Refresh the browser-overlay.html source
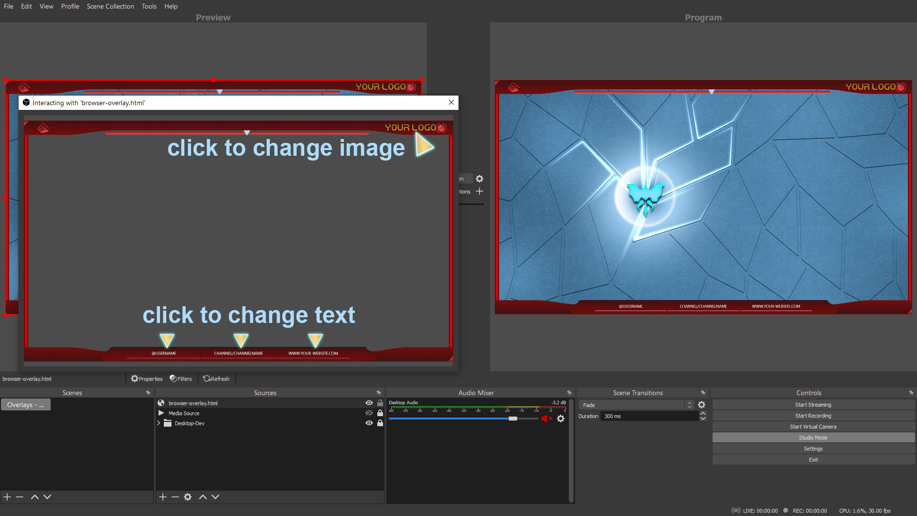The width and height of the screenshot is (917, 516). (216, 378)
